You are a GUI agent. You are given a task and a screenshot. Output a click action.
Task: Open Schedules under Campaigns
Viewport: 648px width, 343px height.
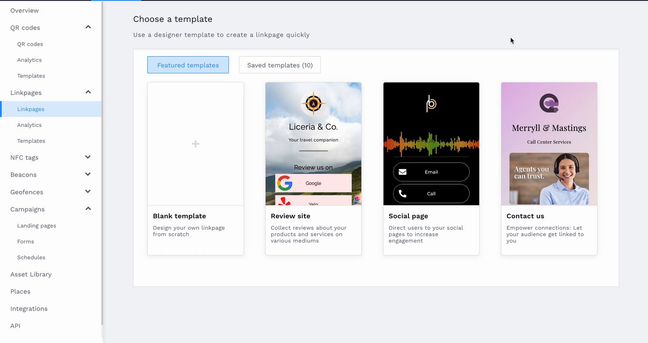(x=31, y=257)
